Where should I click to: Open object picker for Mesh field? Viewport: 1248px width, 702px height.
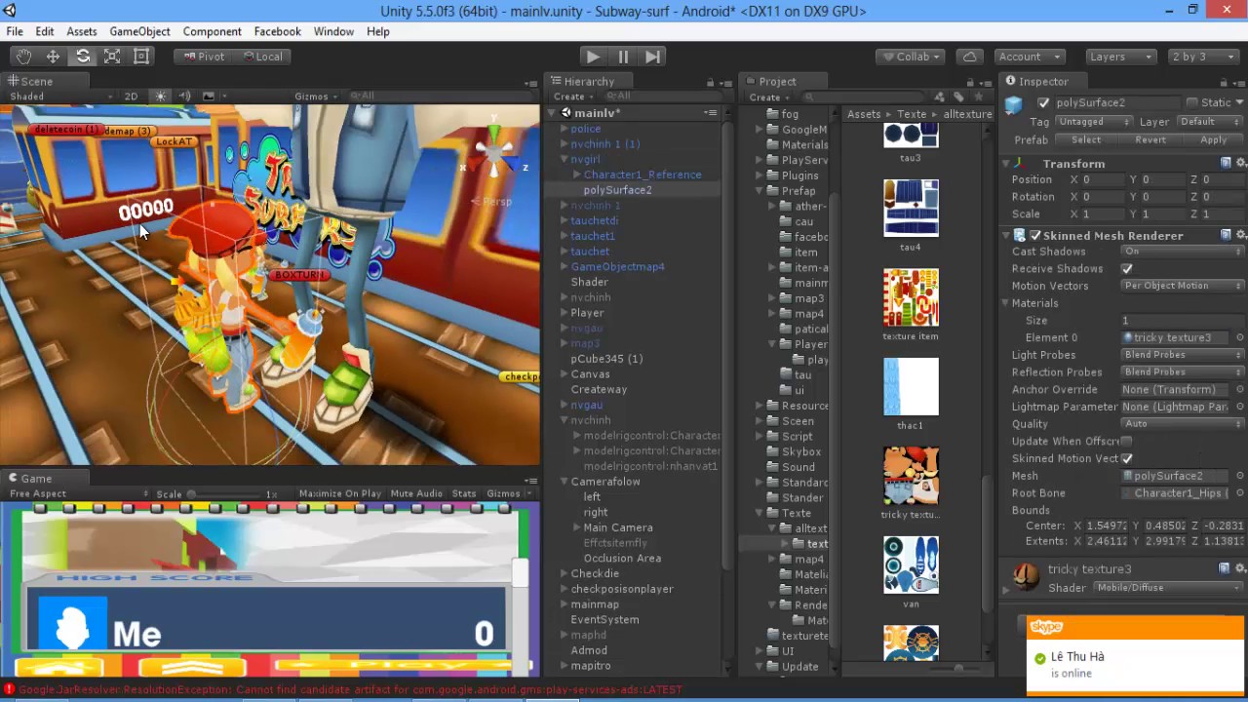[x=1240, y=477]
